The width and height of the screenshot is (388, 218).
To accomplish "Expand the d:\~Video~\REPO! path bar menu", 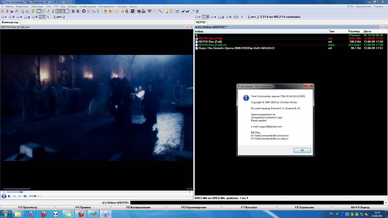I will 196,27.
